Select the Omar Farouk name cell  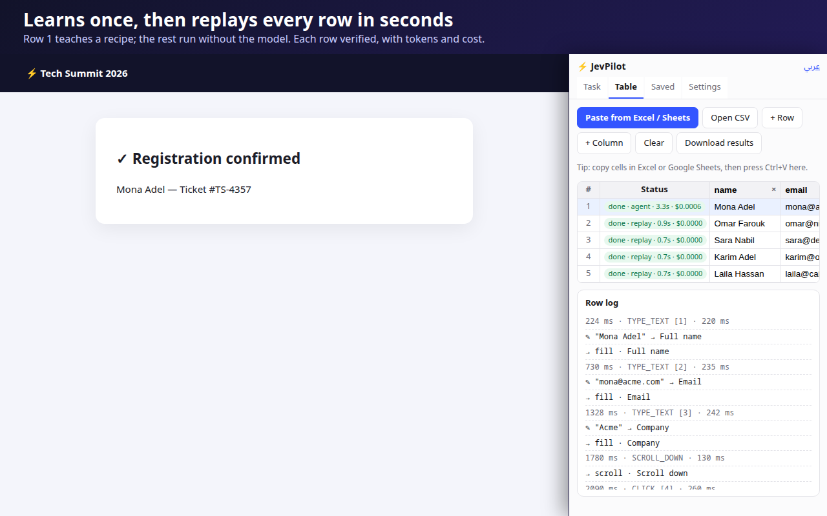click(x=745, y=224)
